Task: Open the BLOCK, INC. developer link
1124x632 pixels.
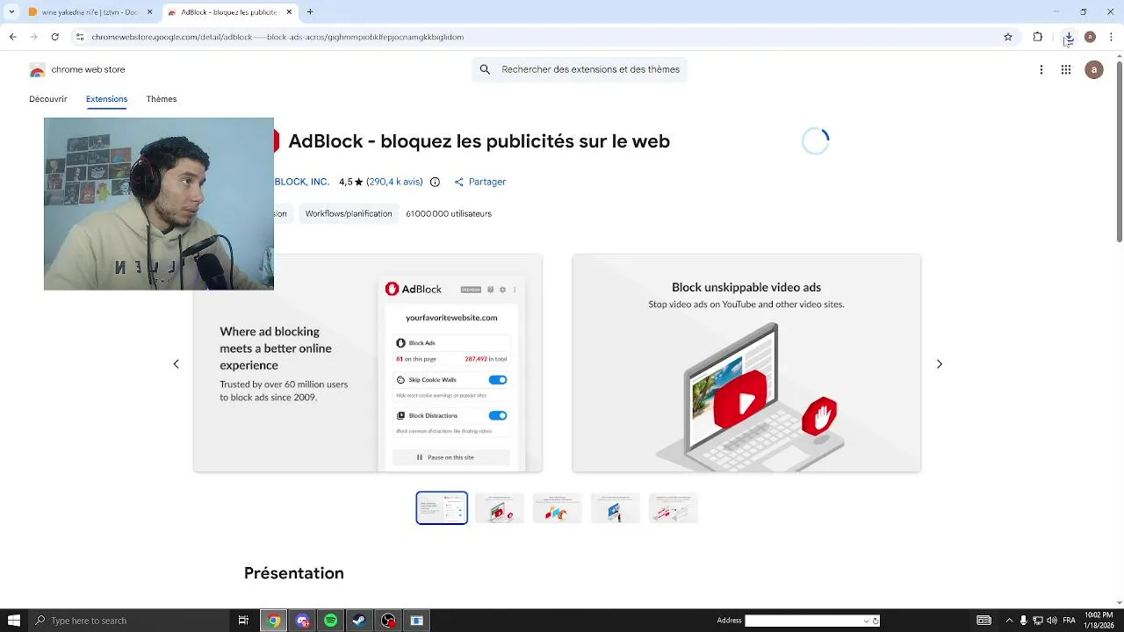Action: 301,182
